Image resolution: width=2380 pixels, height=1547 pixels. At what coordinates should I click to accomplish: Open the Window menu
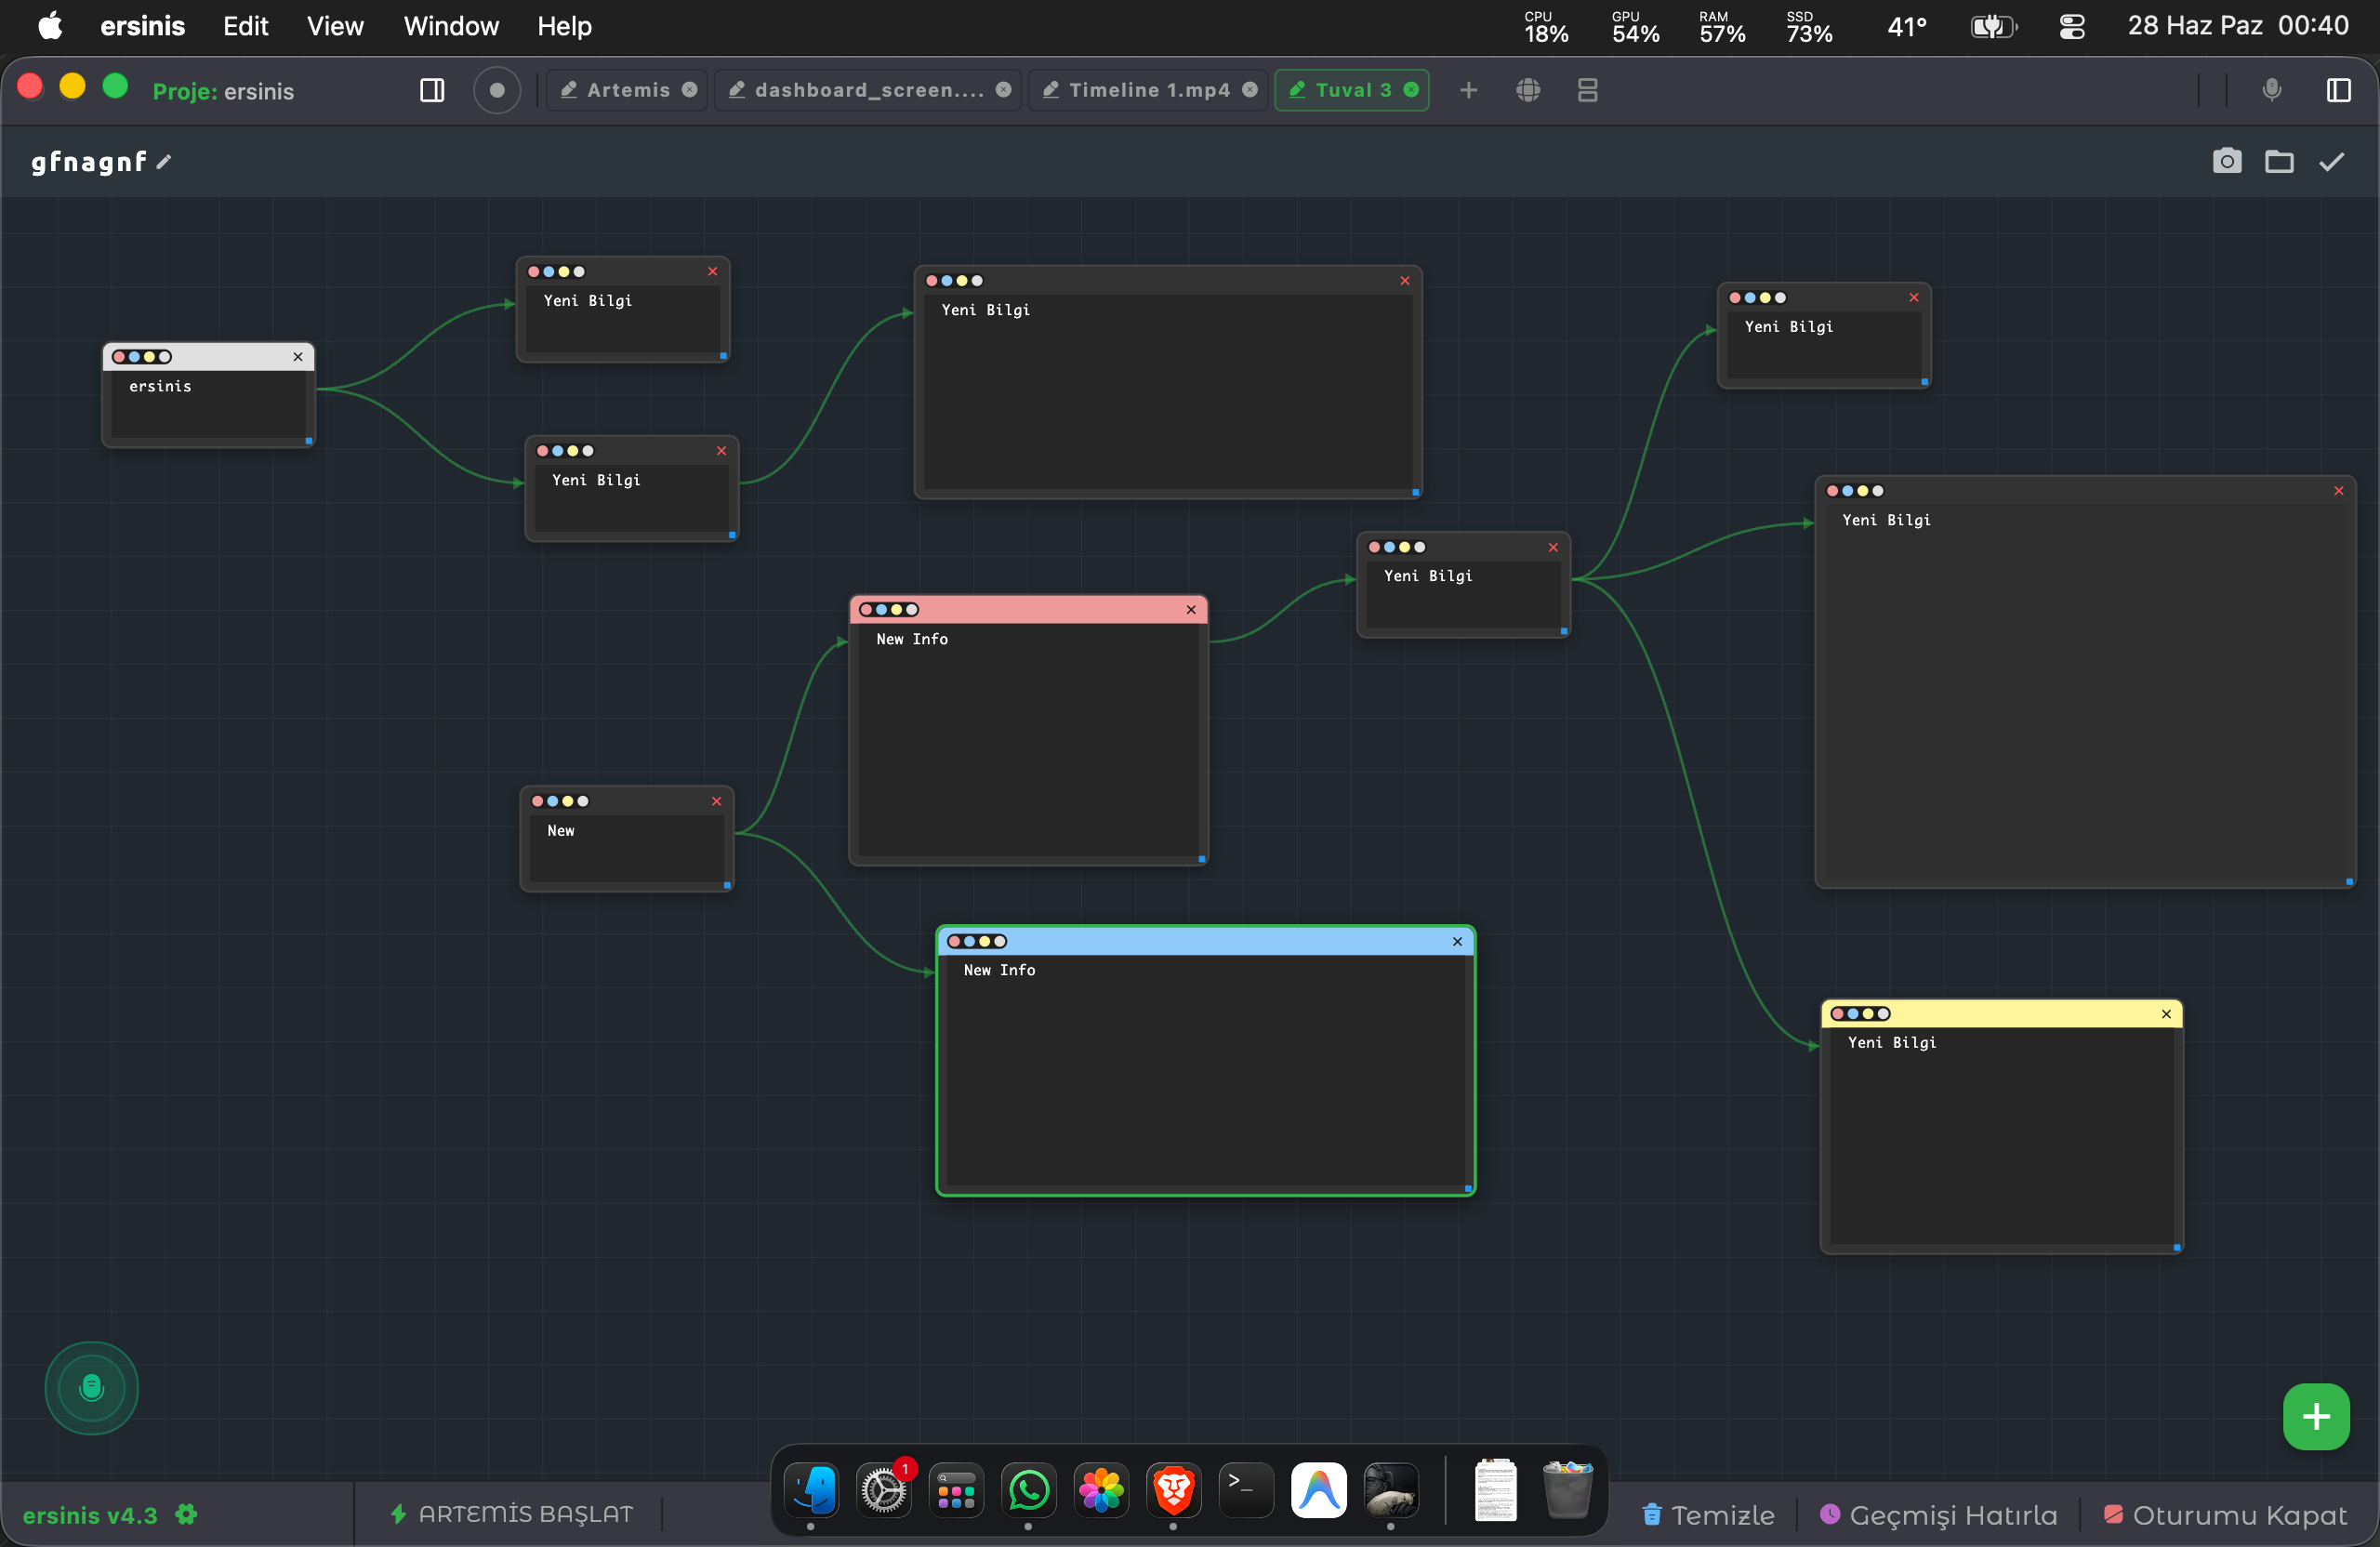pyautogui.click(x=451, y=26)
